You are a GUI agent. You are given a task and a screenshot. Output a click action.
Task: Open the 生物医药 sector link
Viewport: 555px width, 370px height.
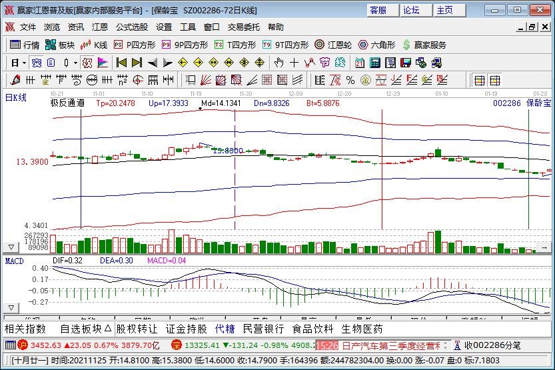coord(362,329)
